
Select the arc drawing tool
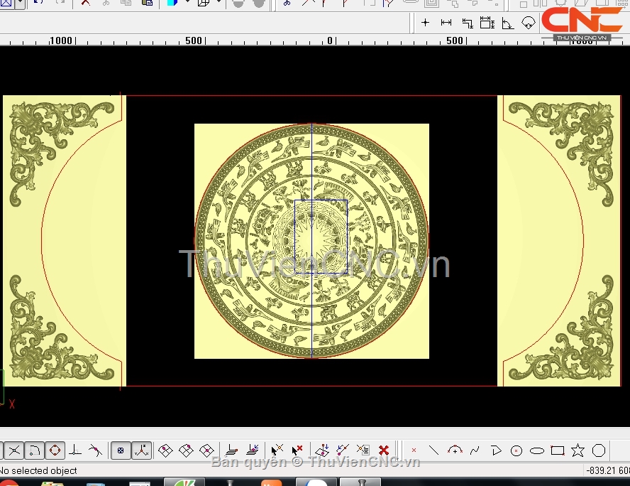click(x=455, y=450)
